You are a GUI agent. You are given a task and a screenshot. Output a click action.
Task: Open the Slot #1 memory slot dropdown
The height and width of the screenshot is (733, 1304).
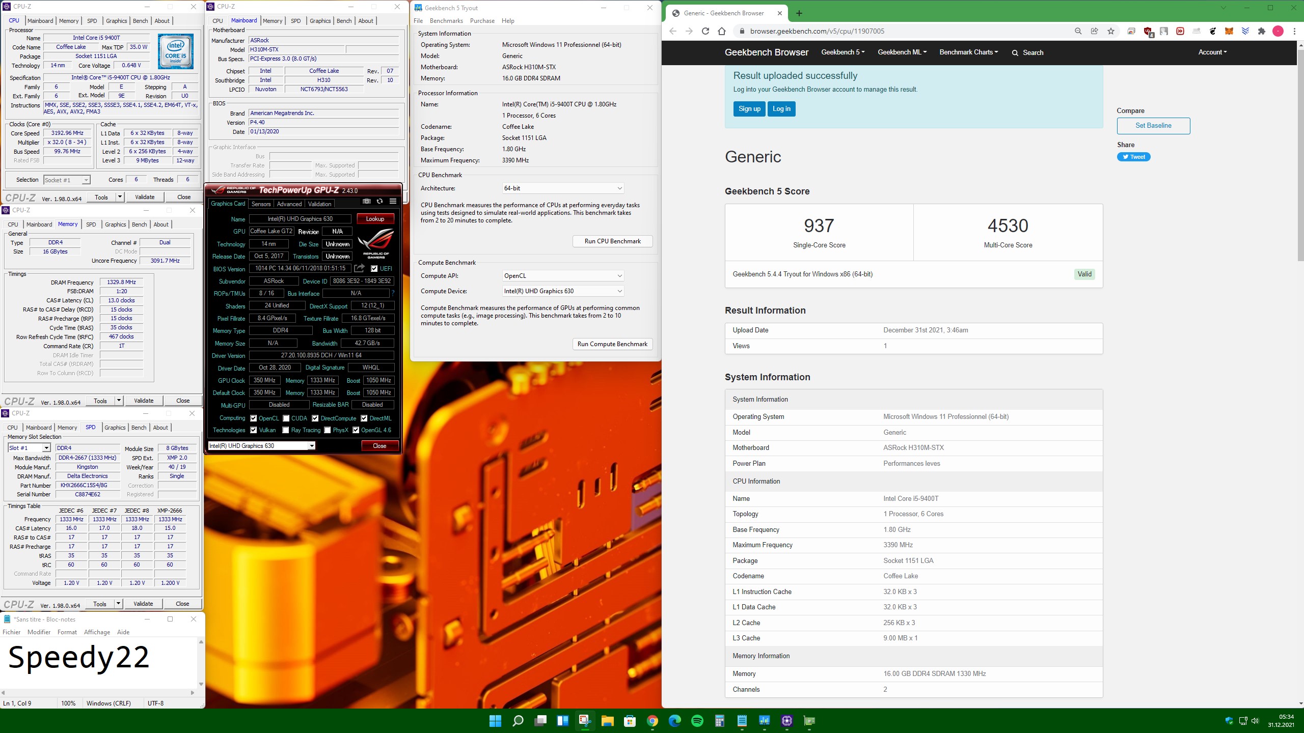29,448
